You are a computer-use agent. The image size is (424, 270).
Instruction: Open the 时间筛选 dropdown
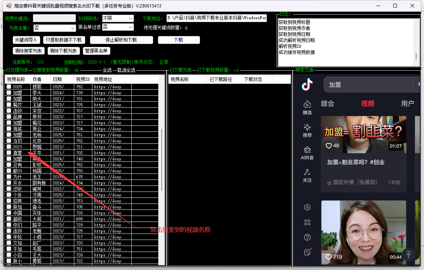click(118, 18)
